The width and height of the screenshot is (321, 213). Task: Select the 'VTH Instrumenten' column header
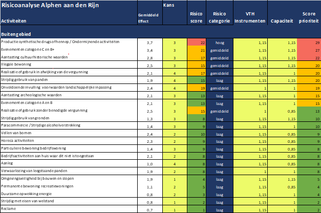click(x=249, y=19)
